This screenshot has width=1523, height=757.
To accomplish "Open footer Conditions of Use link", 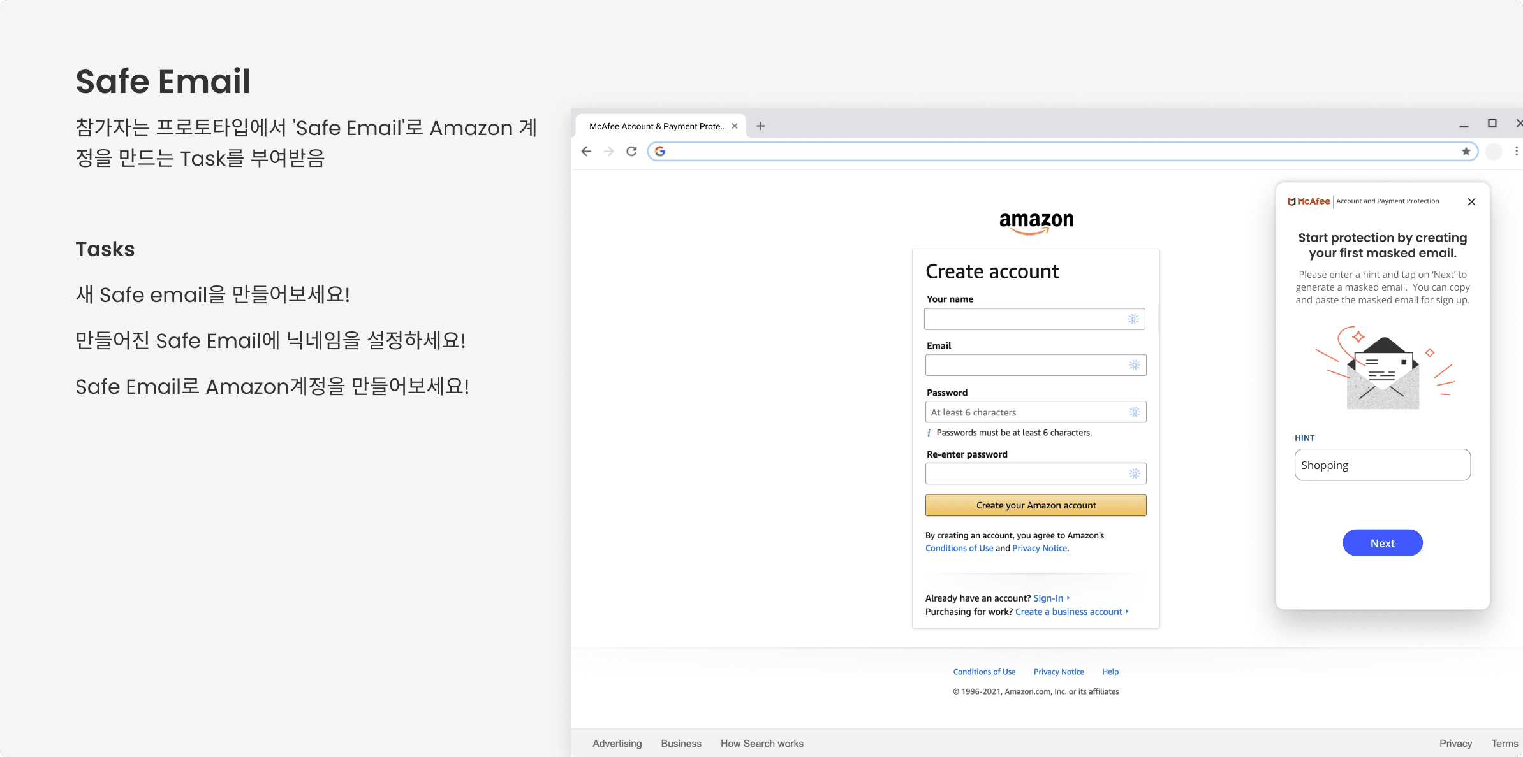I will click(984, 672).
